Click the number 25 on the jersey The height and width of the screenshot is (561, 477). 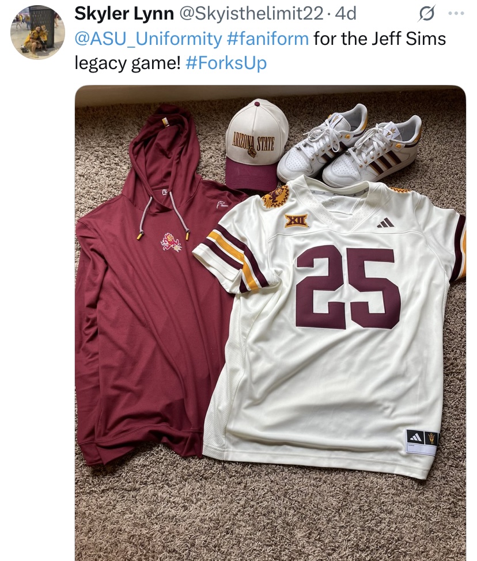click(347, 286)
